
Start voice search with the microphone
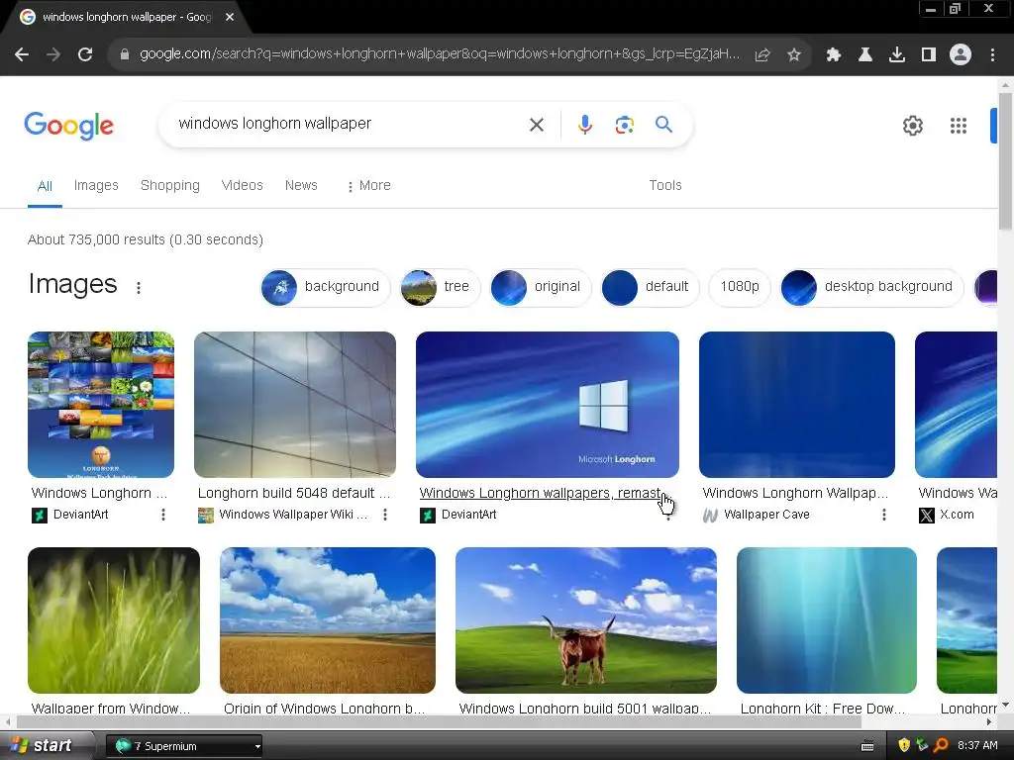[584, 125]
